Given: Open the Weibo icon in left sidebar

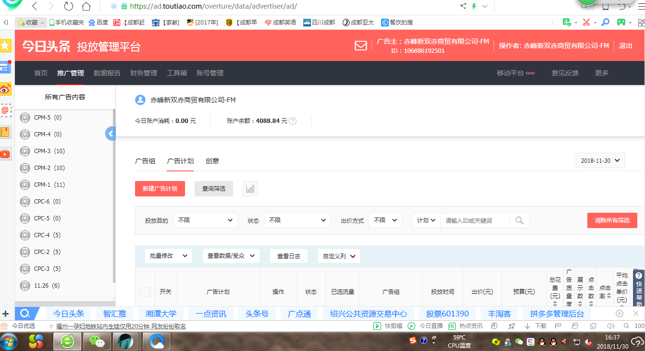Looking at the screenshot, I should coord(5,89).
